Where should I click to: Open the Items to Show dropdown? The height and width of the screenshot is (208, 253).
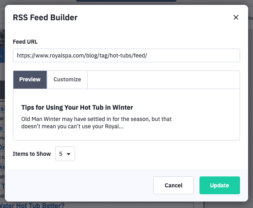pos(65,154)
